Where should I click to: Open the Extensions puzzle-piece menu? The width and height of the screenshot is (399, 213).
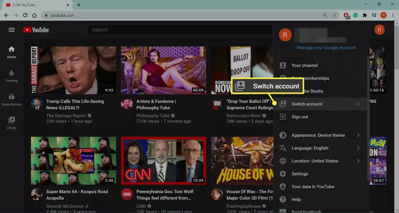[365, 15]
